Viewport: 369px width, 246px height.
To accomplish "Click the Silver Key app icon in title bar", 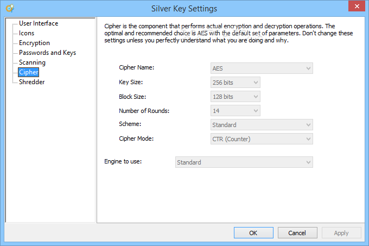I will click(10, 9).
